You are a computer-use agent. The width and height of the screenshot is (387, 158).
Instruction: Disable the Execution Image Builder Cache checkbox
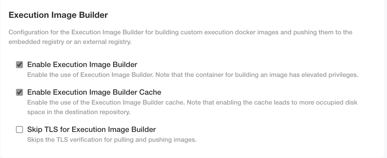coord(19,92)
